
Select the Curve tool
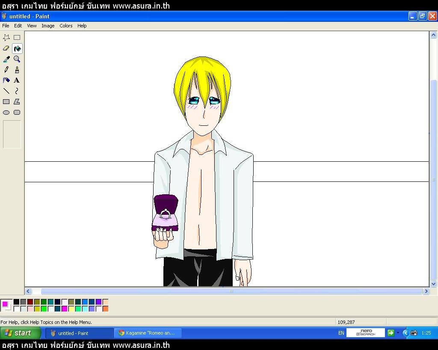click(x=17, y=91)
